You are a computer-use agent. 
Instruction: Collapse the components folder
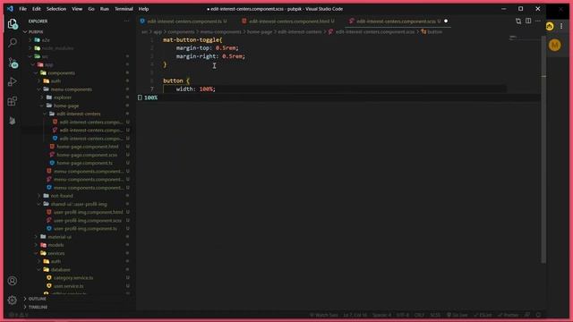(x=61, y=72)
